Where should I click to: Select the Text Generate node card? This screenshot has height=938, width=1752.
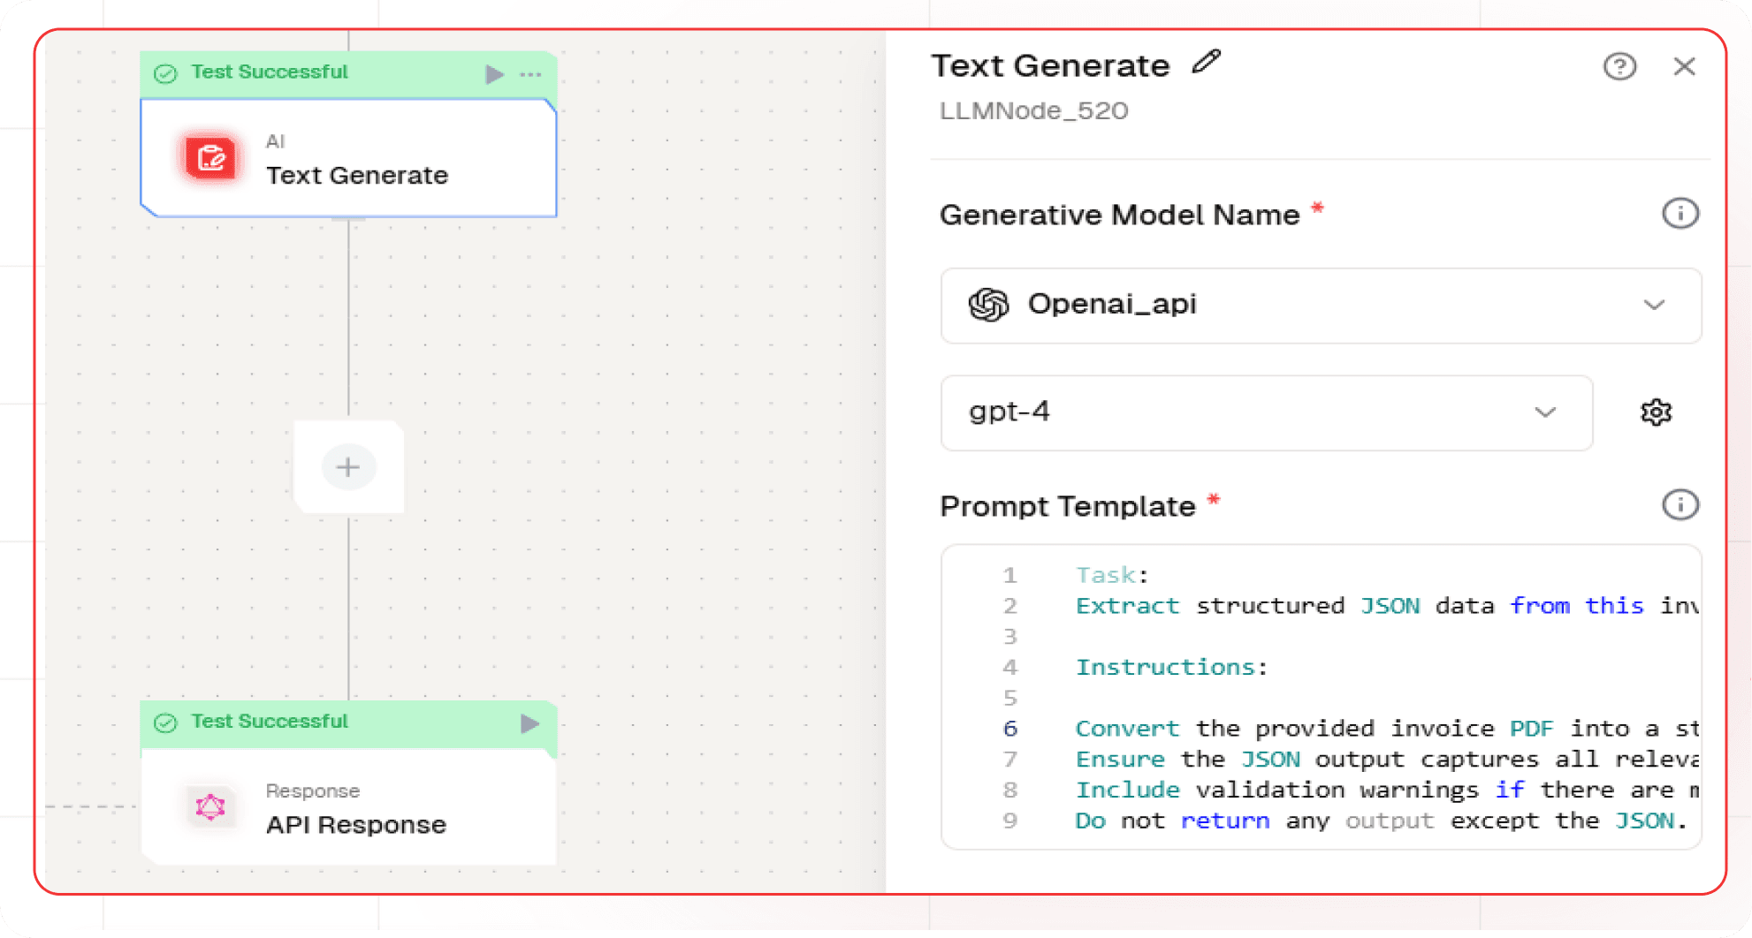tap(348, 158)
